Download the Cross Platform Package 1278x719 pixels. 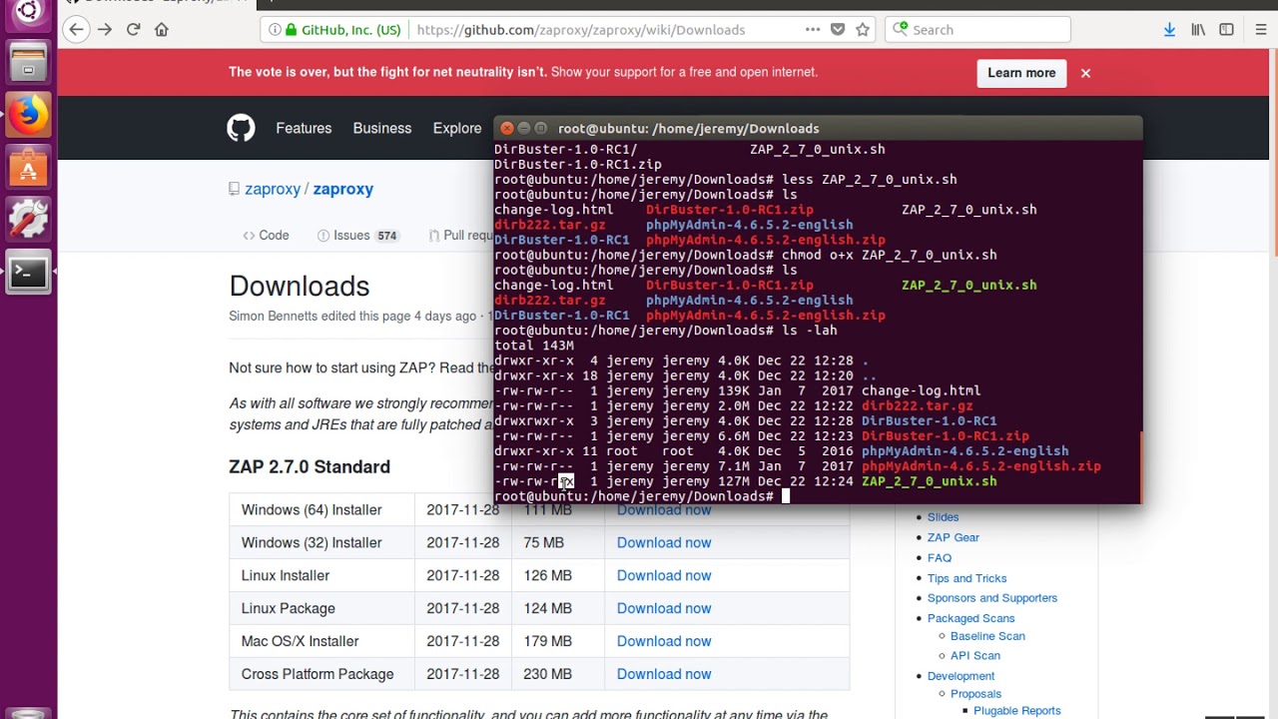[x=664, y=674]
